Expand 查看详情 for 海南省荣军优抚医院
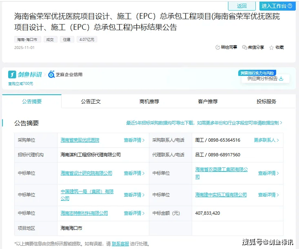This screenshot has width=299, height=249. pos(134,140)
